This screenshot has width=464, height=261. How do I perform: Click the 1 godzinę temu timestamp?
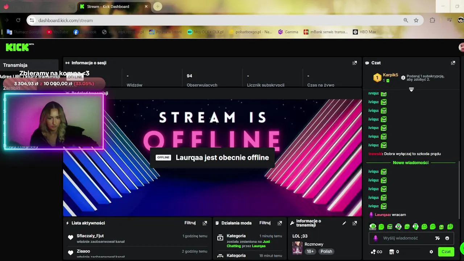(x=195, y=236)
